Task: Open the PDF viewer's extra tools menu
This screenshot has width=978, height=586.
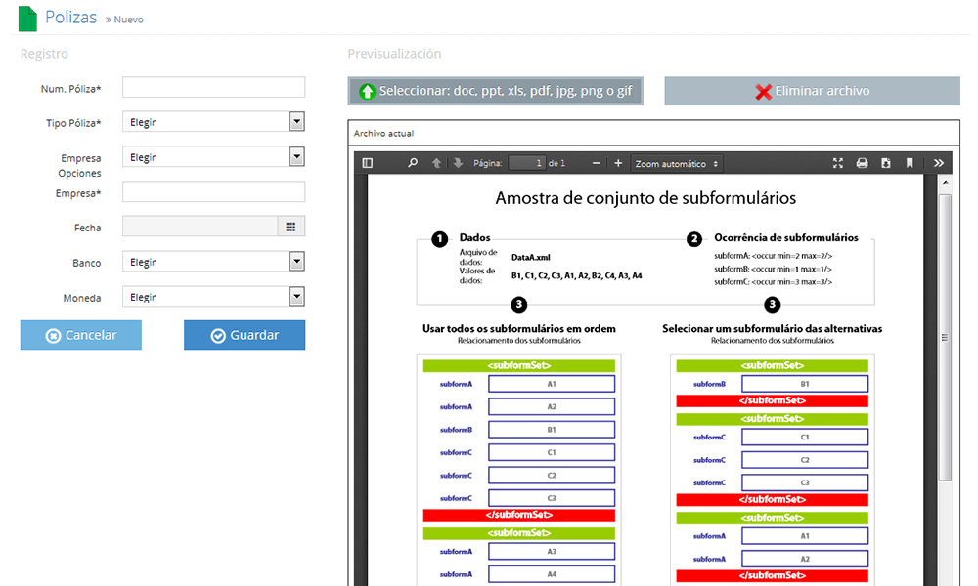Action: [939, 163]
